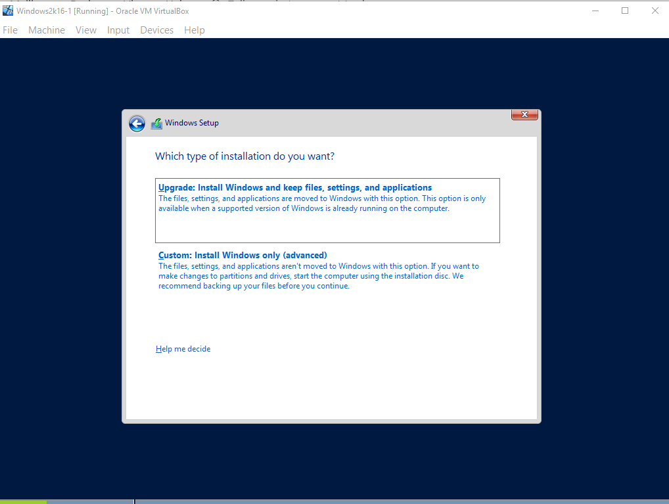669x504 pixels.
Task: Open the Devices menu
Action: pos(156,30)
